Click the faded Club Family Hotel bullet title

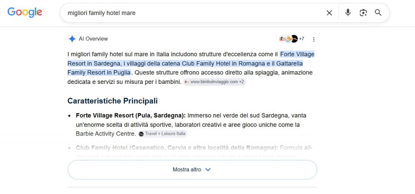(177, 148)
